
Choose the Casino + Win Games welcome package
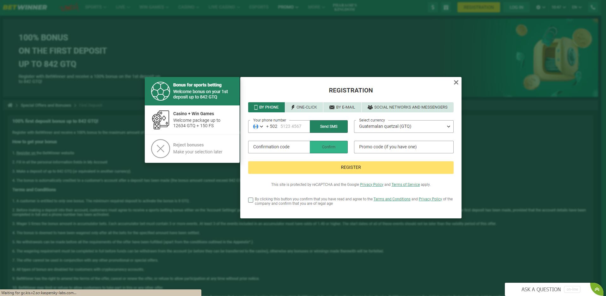click(x=192, y=120)
